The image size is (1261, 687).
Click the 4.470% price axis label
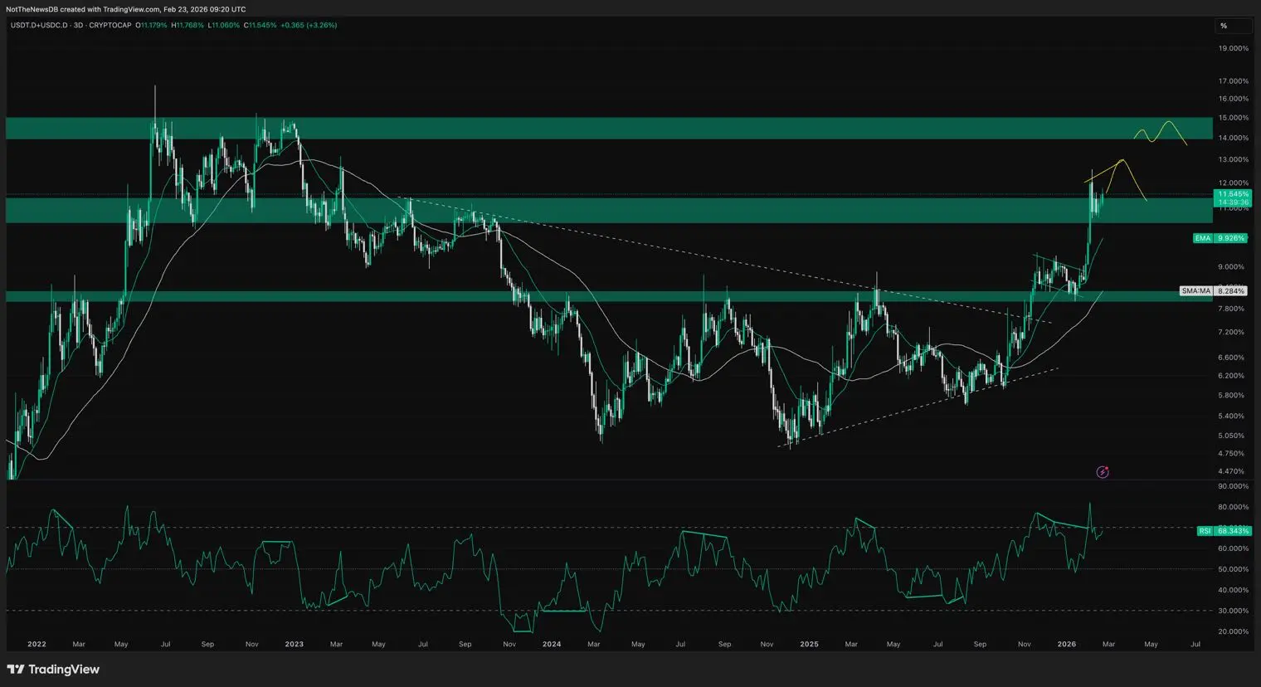[x=1231, y=471]
